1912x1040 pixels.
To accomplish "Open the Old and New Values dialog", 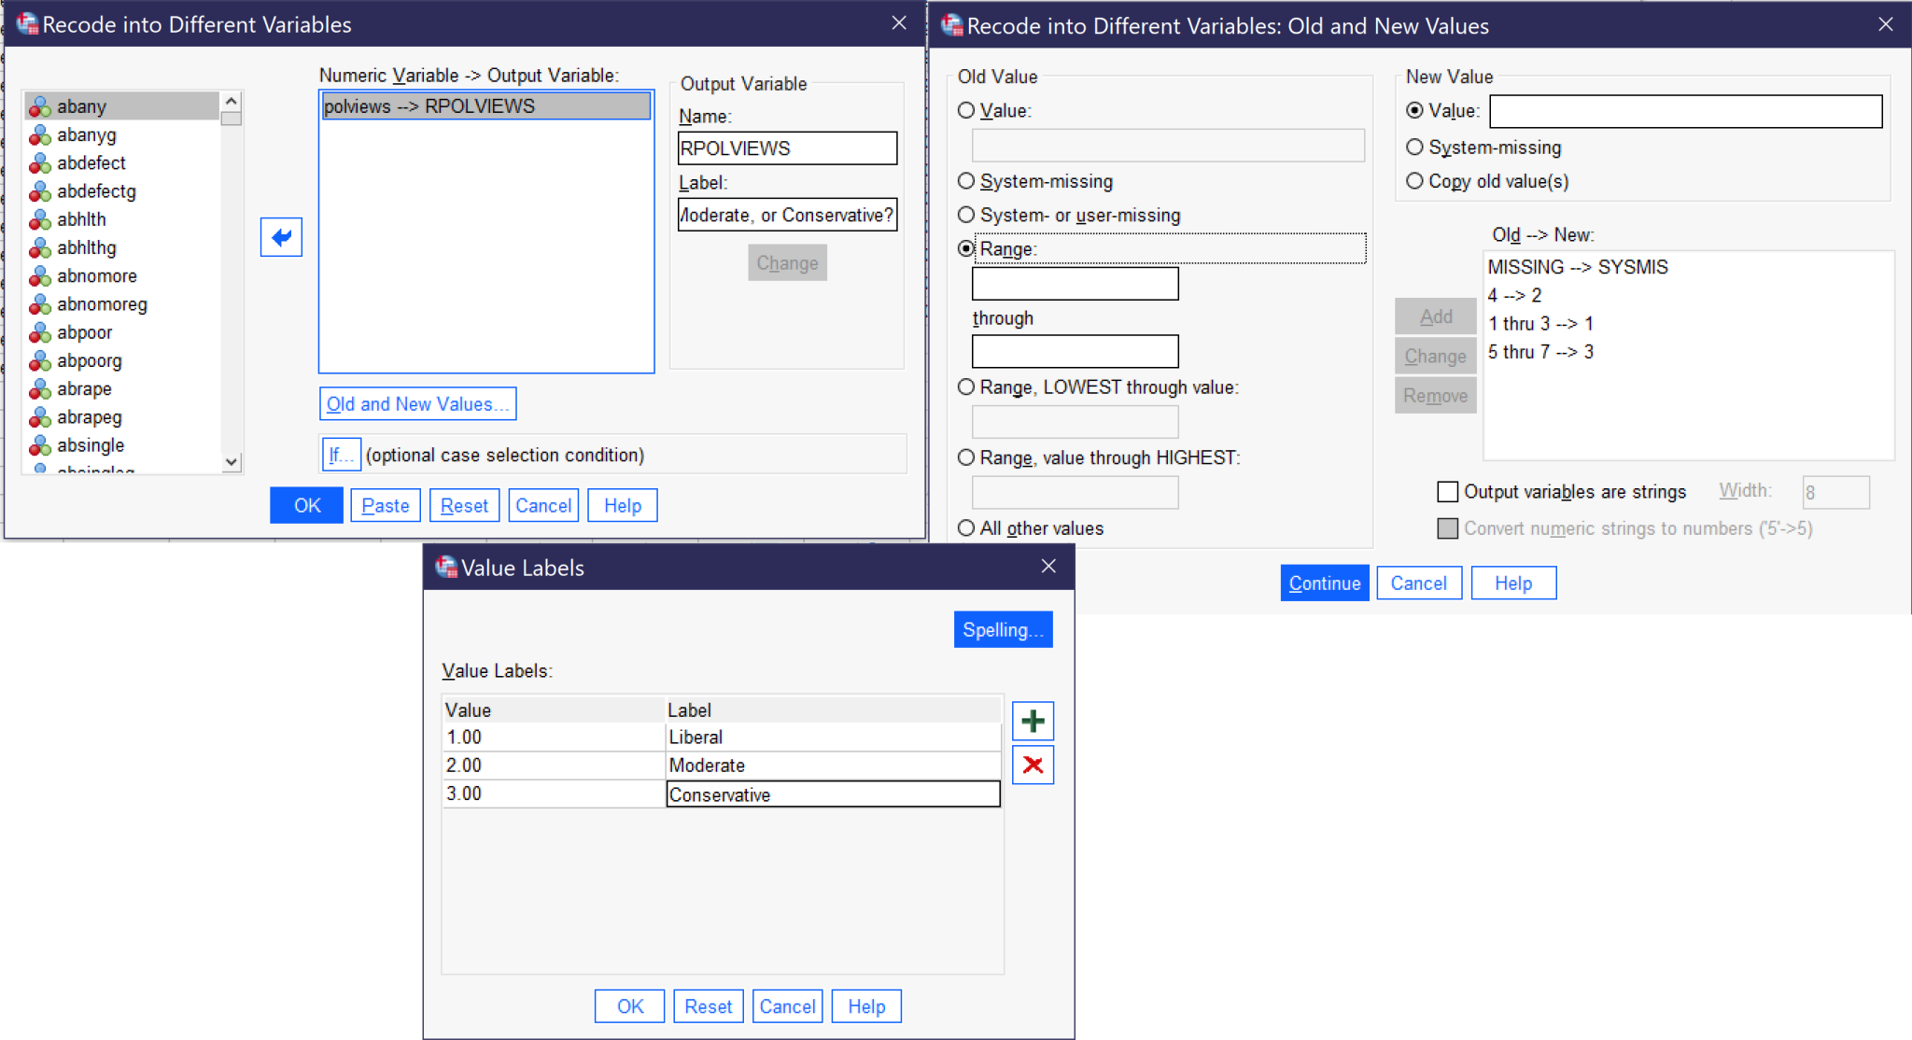I will [417, 403].
